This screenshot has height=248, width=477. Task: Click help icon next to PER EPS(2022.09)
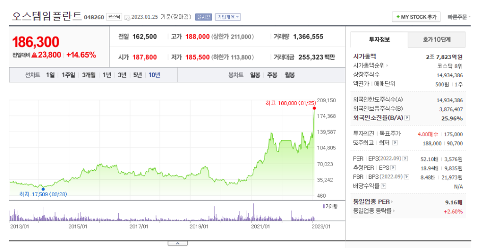click(x=405, y=159)
